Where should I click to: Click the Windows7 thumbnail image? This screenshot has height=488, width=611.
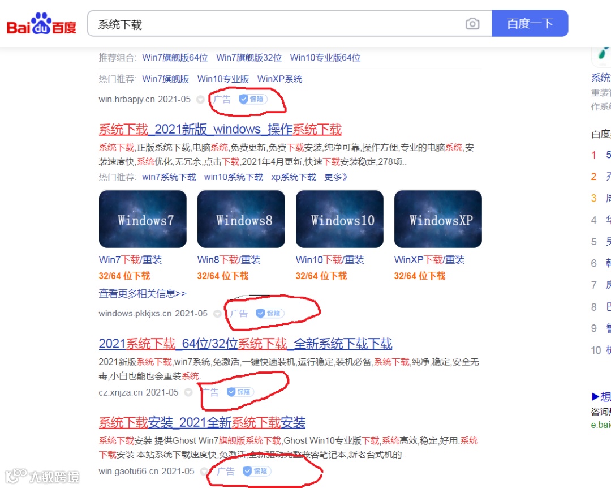tap(143, 219)
